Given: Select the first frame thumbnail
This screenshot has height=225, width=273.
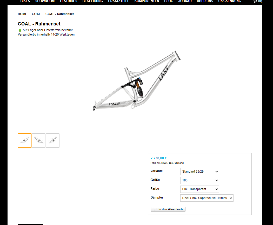Looking at the screenshot, I should [x=25, y=140].
